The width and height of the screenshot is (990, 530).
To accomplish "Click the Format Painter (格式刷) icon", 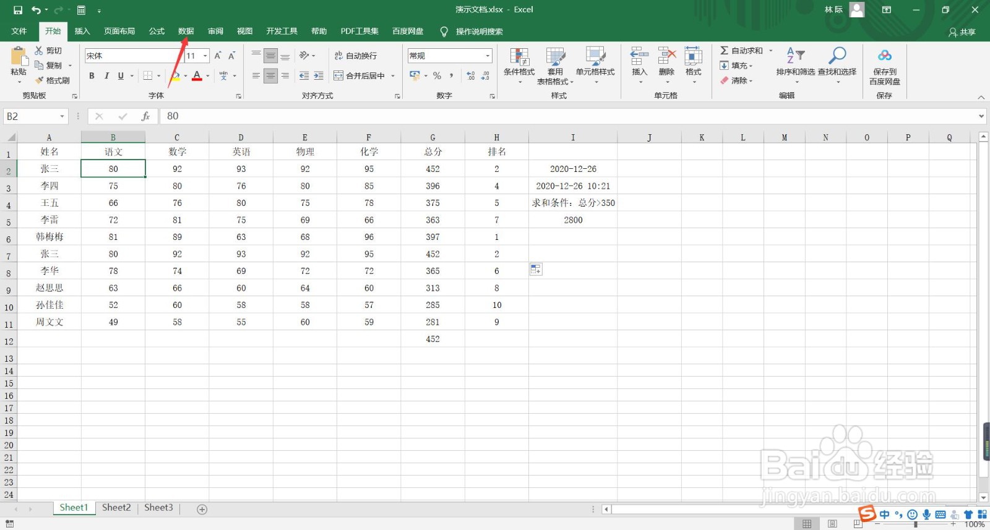I will [39, 80].
